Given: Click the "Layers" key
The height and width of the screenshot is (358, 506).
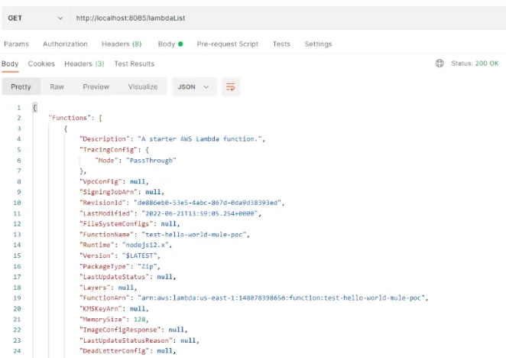Looking at the screenshot, I should tap(95, 287).
